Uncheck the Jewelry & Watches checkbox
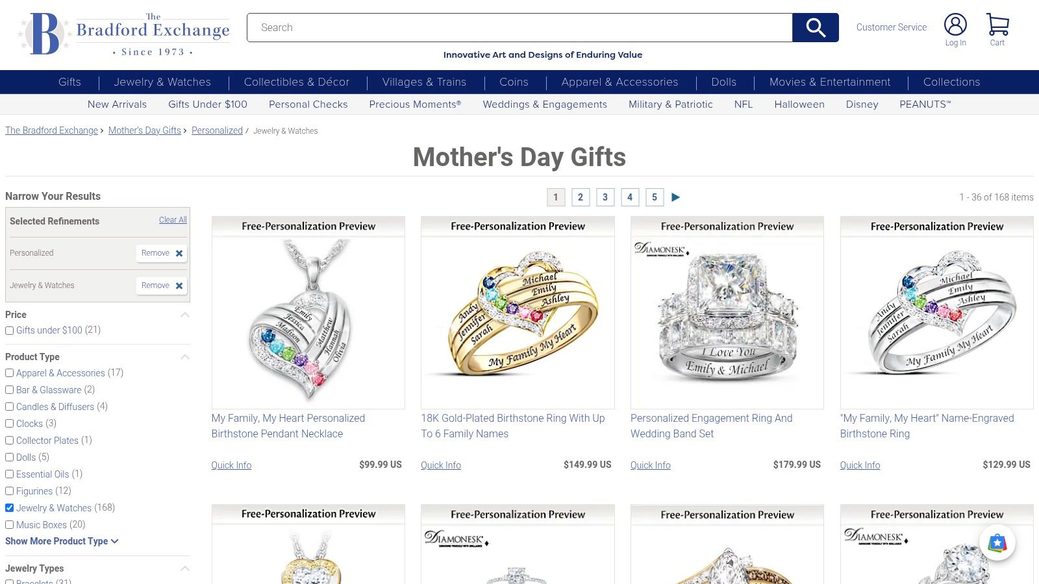1039x584 pixels. point(10,508)
